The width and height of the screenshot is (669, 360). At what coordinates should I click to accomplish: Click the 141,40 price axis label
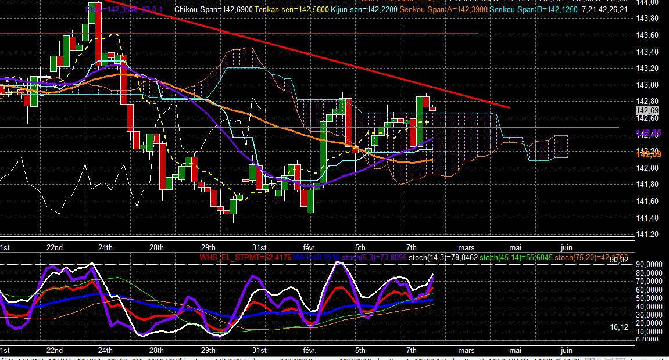click(647, 218)
